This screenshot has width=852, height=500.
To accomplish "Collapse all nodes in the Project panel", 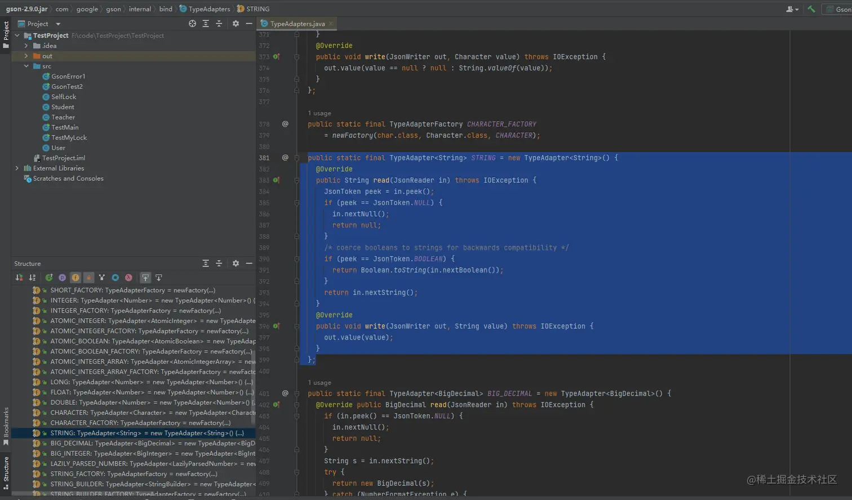I will click(x=219, y=24).
